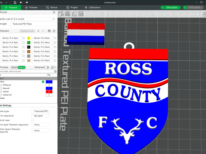Click the AMS sync filament icon

[x=49, y=31]
